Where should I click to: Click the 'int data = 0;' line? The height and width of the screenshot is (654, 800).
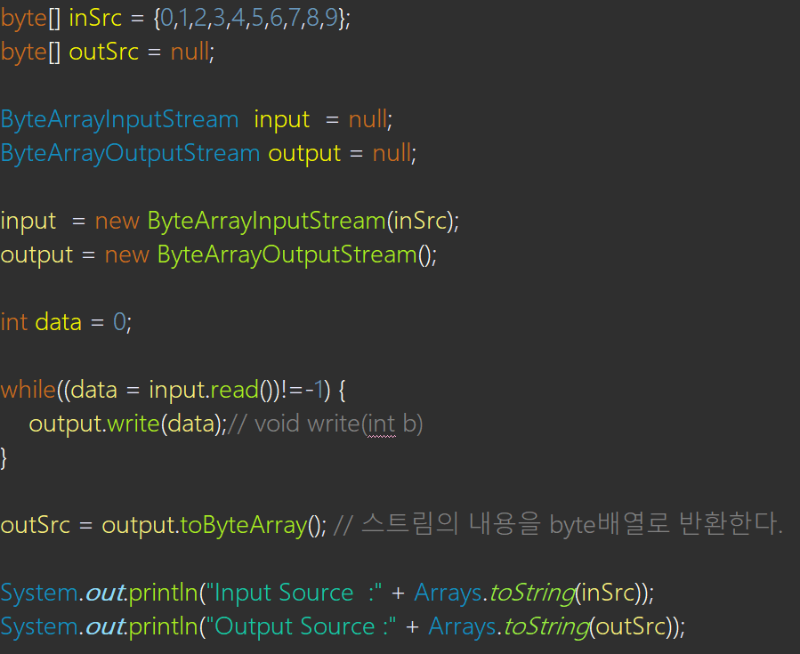pyautogui.click(x=67, y=322)
